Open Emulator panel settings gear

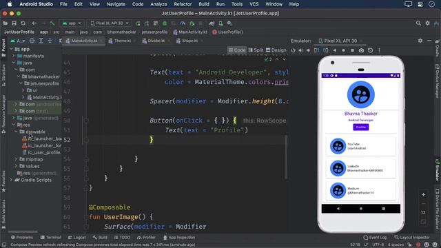[x=420, y=41]
